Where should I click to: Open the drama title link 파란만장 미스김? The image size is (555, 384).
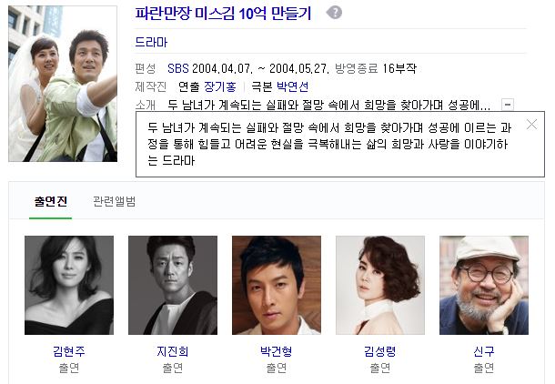pyautogui.click(x=223, y=14)
